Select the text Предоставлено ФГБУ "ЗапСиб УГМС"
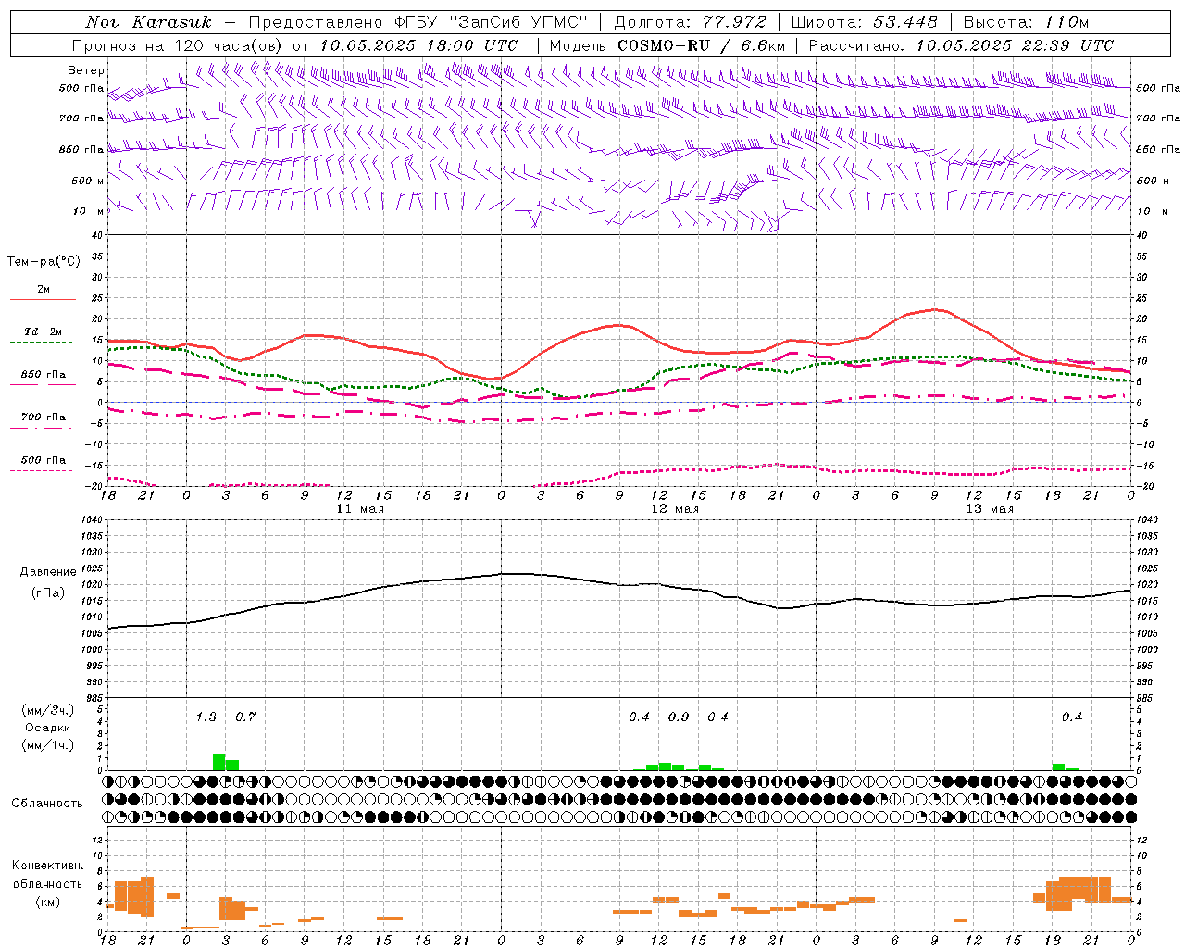Viewport: 1185px width, 948px height. click(x=418, y=22)
